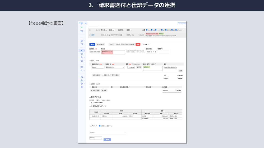The height and width of the screenshot is (148, 264).
Task: Open the storefront icon in sidebar
Action: [x=82, y=31]
